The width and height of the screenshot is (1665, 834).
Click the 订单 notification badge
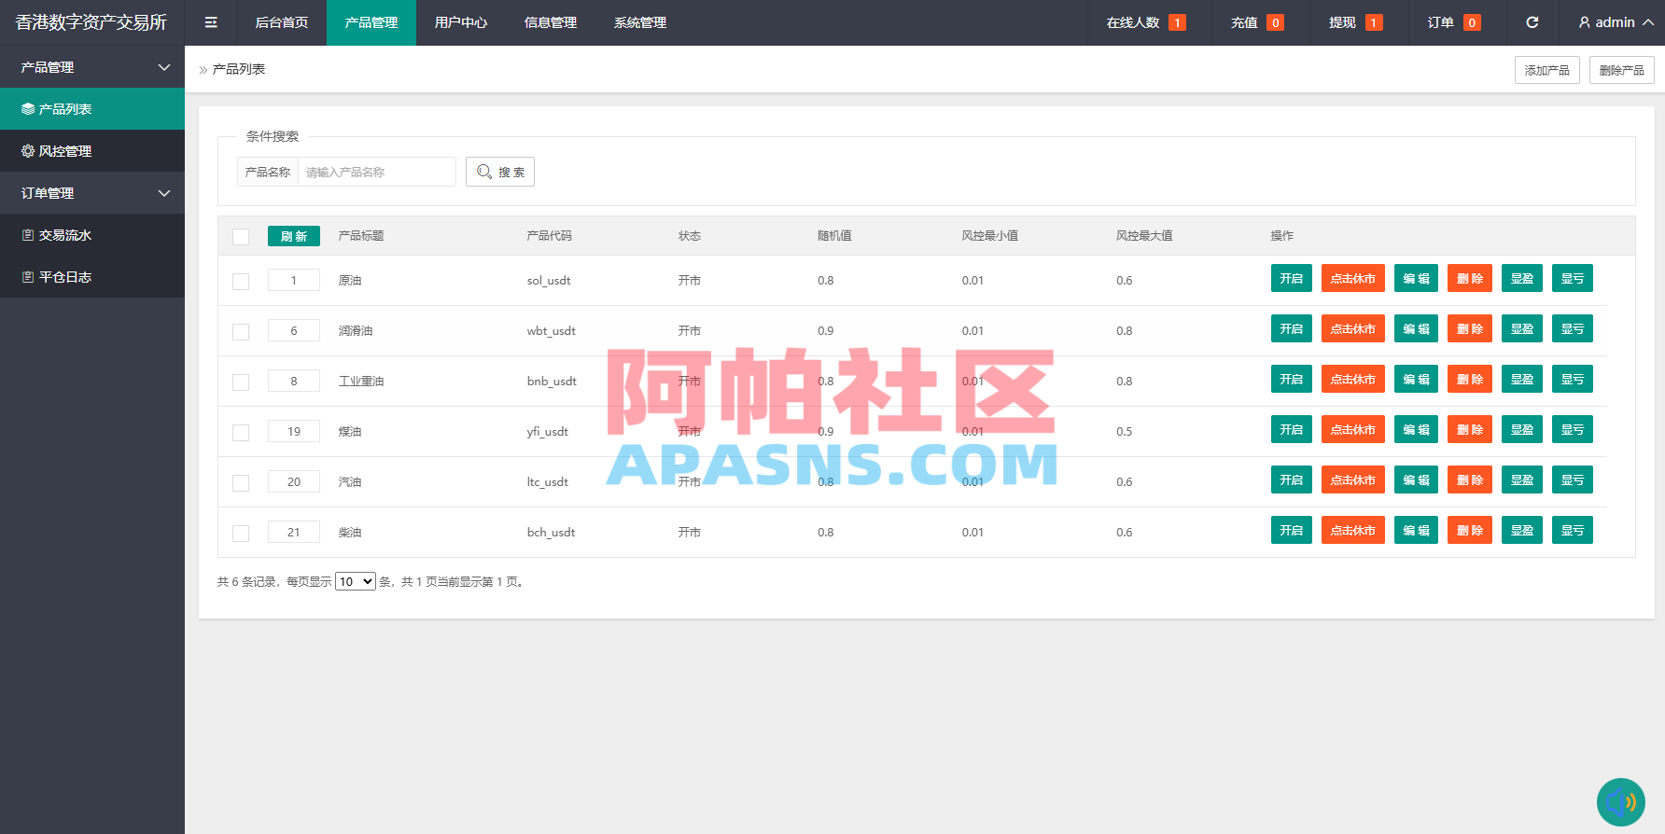(1472, 22)
